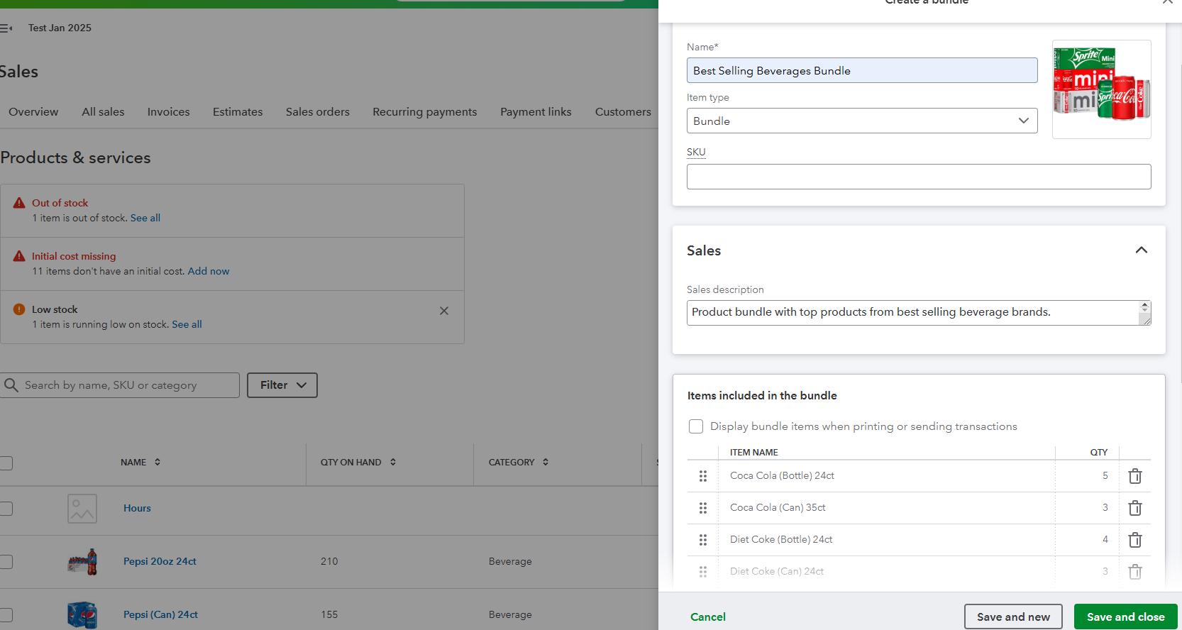Screen dimensions: 1182x630
Task: Click the Out of stock warning icon
Action: point(19,203)
